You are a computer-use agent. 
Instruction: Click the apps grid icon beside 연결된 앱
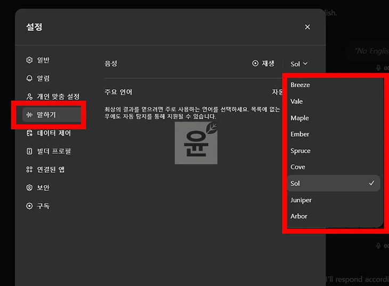[x=29, y=170]
